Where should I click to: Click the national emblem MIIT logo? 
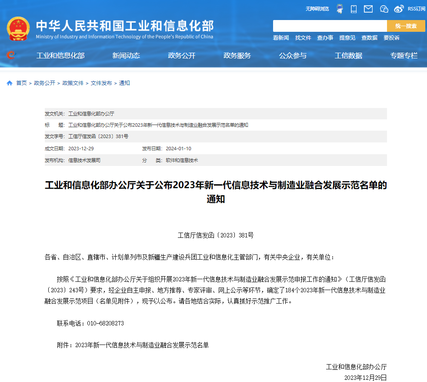pos(18,29)
